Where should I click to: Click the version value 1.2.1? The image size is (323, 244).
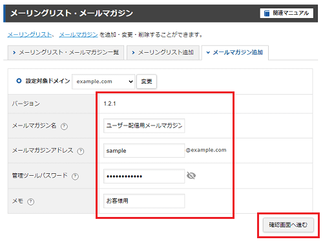[110, 104]
